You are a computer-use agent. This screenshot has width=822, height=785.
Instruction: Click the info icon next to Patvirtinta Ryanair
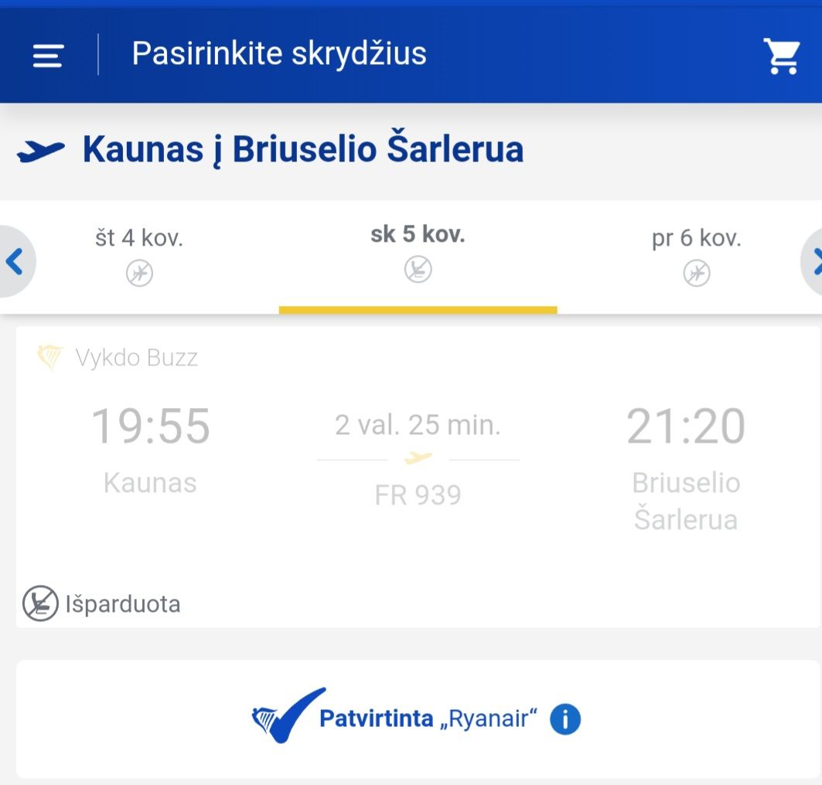(565, 719)
